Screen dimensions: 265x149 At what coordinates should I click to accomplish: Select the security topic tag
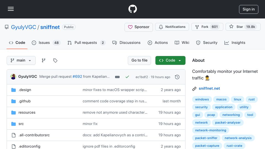201,107
